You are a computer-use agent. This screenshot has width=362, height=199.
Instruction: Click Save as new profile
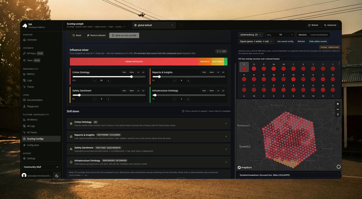[x=124, y=35]
